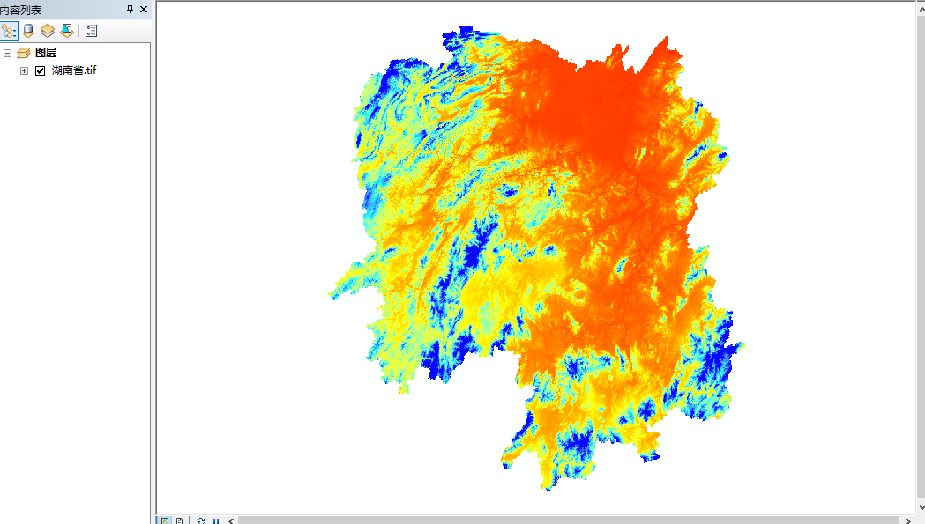Pause map drawing
925x524 pixels.
coord(216,520)
